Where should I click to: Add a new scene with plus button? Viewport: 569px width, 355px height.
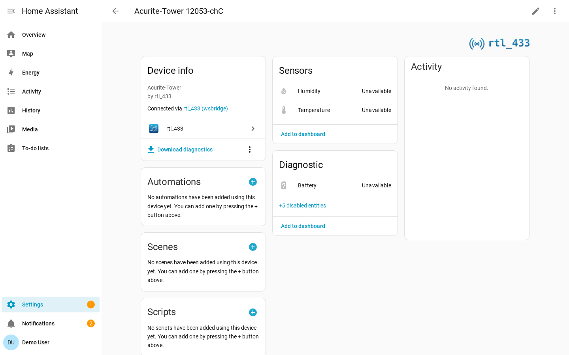[253, 247]
